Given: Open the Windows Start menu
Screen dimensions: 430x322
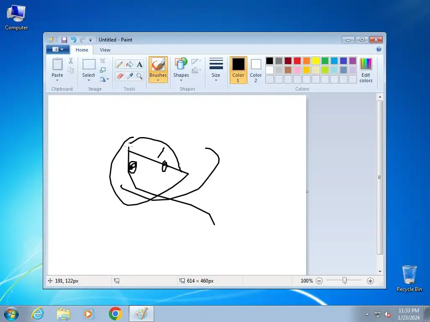Looking at the screenshot, I should [x=11, y=314].
